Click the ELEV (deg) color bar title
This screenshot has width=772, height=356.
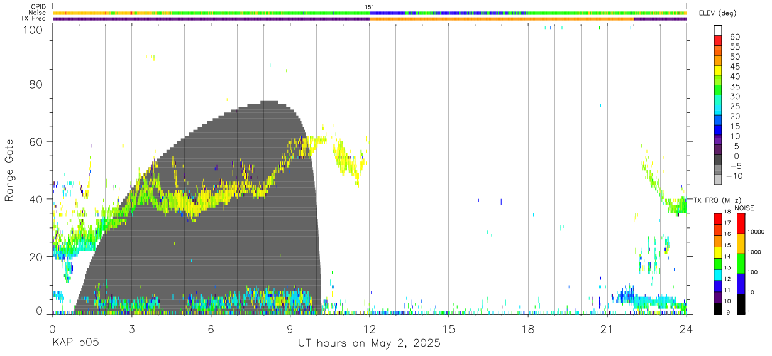point(718,13)
